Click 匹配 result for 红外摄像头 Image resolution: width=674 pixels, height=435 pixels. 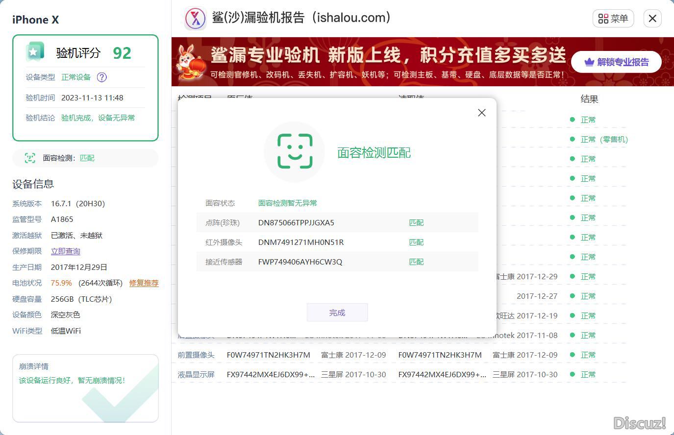(416, 242)
